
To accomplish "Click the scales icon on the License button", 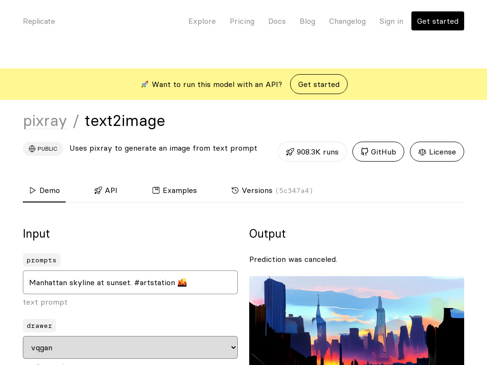I will coord(422,152).
